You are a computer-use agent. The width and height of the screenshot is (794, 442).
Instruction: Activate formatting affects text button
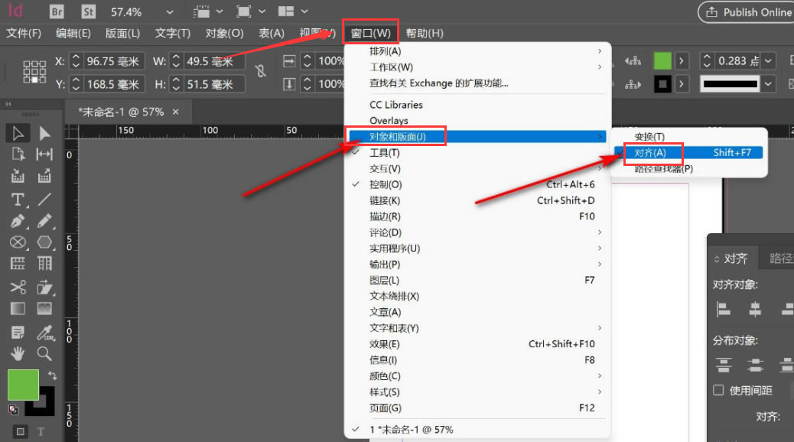pos(41,432)
